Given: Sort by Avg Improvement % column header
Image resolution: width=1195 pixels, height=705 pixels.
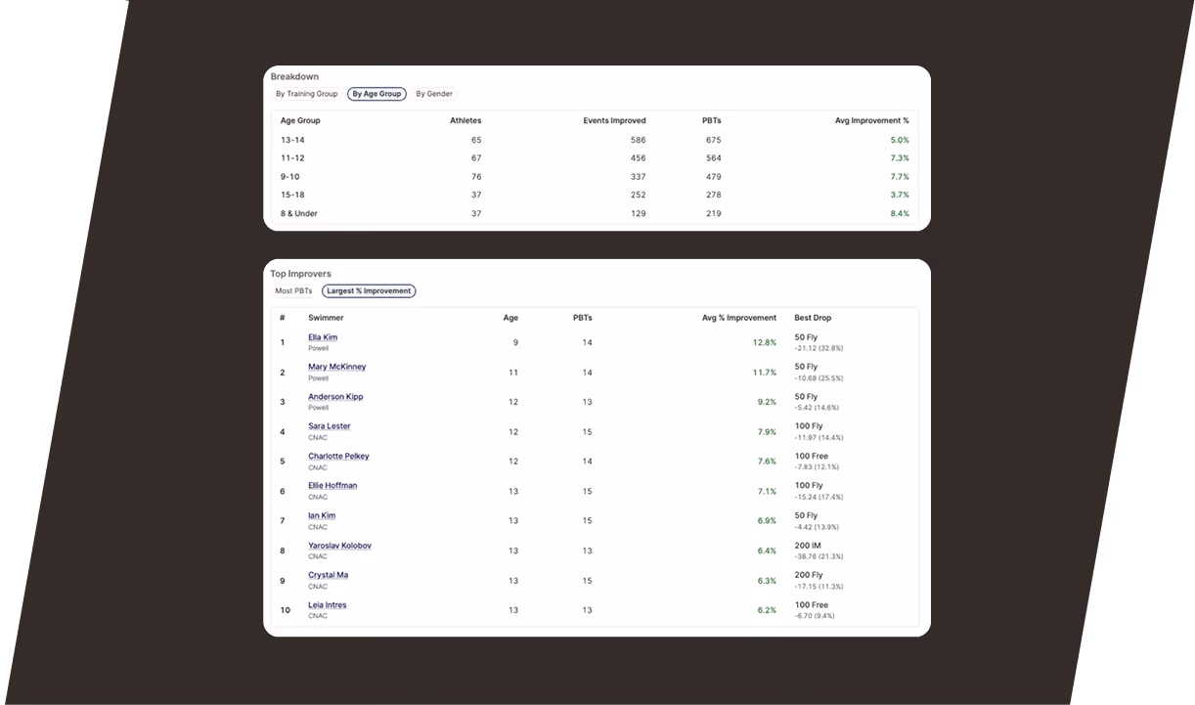Looking at the screenshot, I should click(x=871, y=120).
